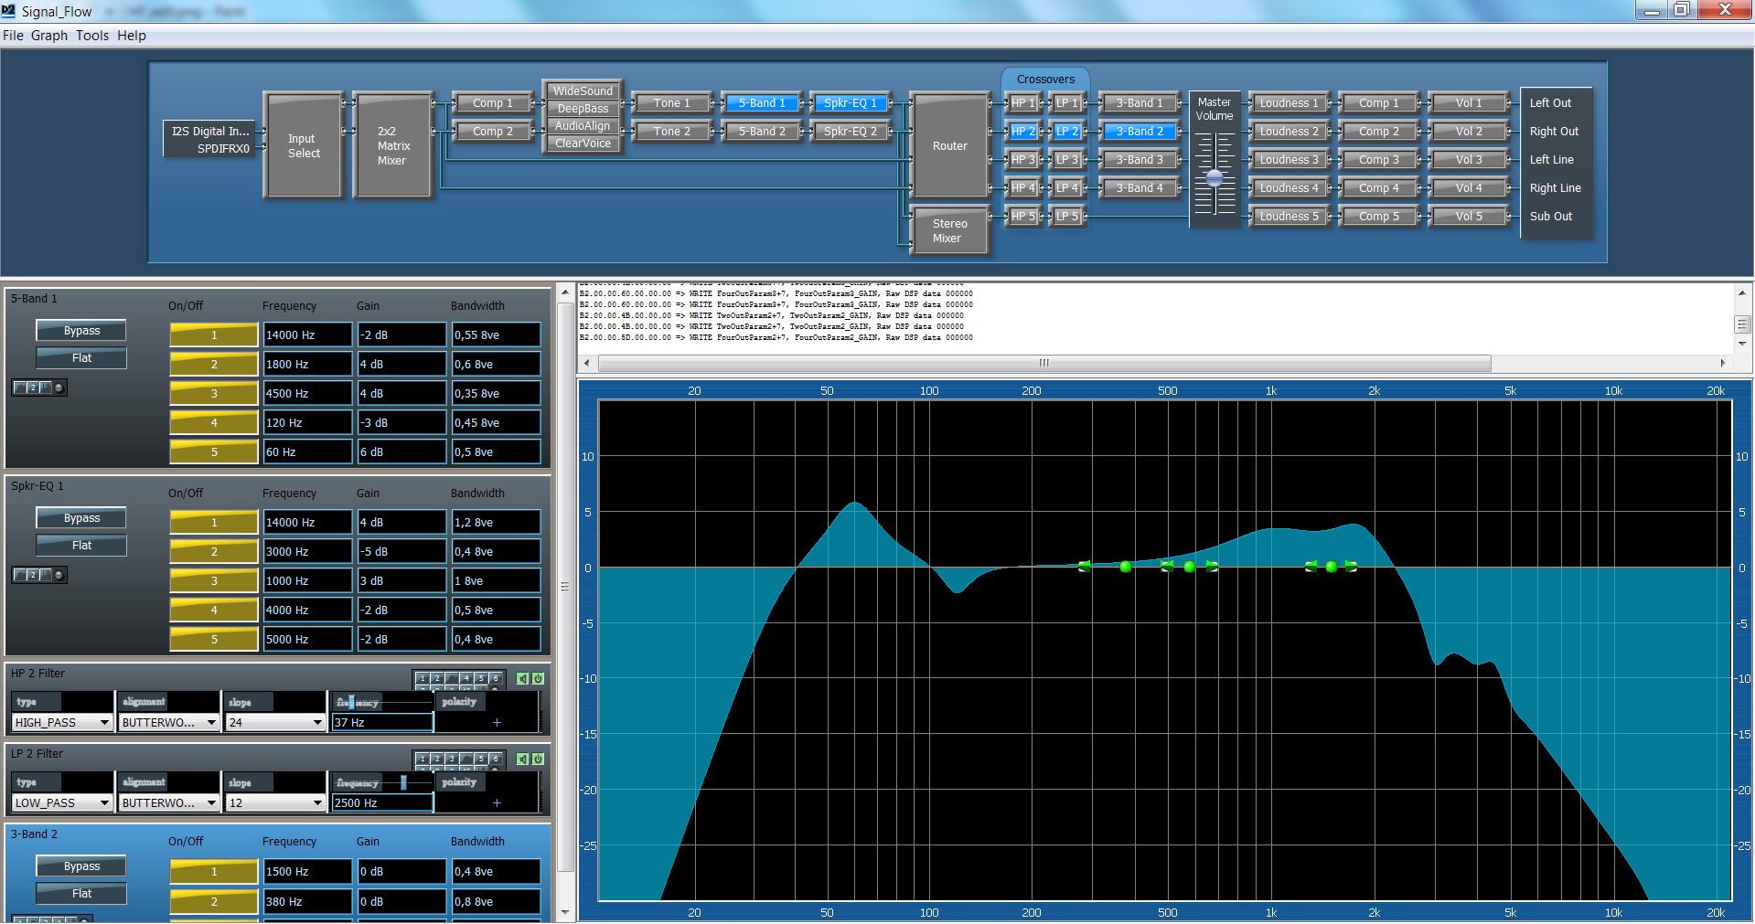Click Flat button in Spkr-EQ 1 panel
This screenshot has height=924, width=1755.
(x=81, y=546)
